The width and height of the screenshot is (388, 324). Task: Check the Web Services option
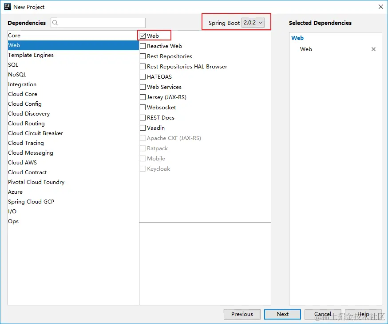click(x=143, y=87)
